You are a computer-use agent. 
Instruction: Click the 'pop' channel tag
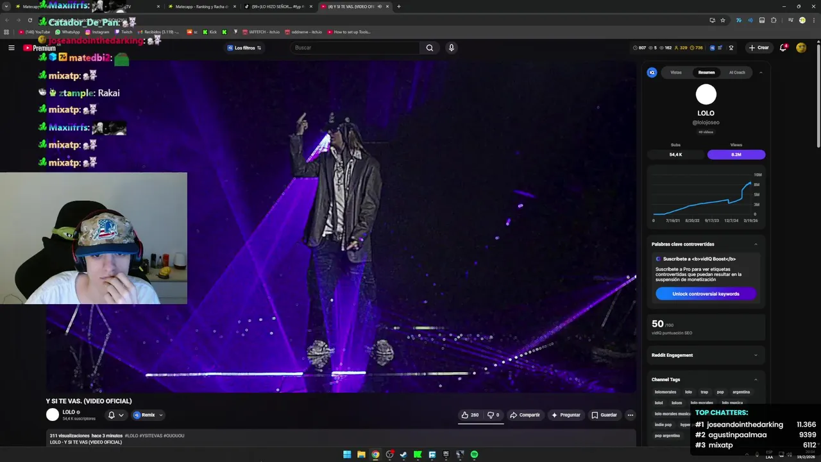720,392
